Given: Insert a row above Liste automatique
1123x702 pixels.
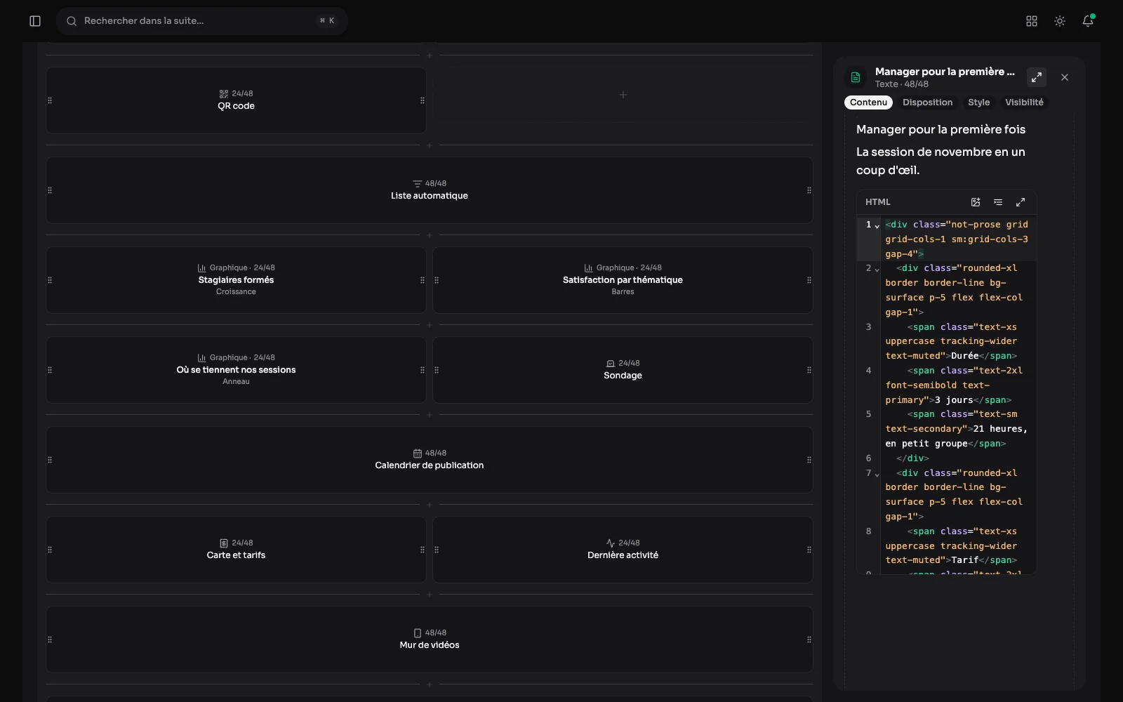Looking at the screenshot, I should [430, 145].
